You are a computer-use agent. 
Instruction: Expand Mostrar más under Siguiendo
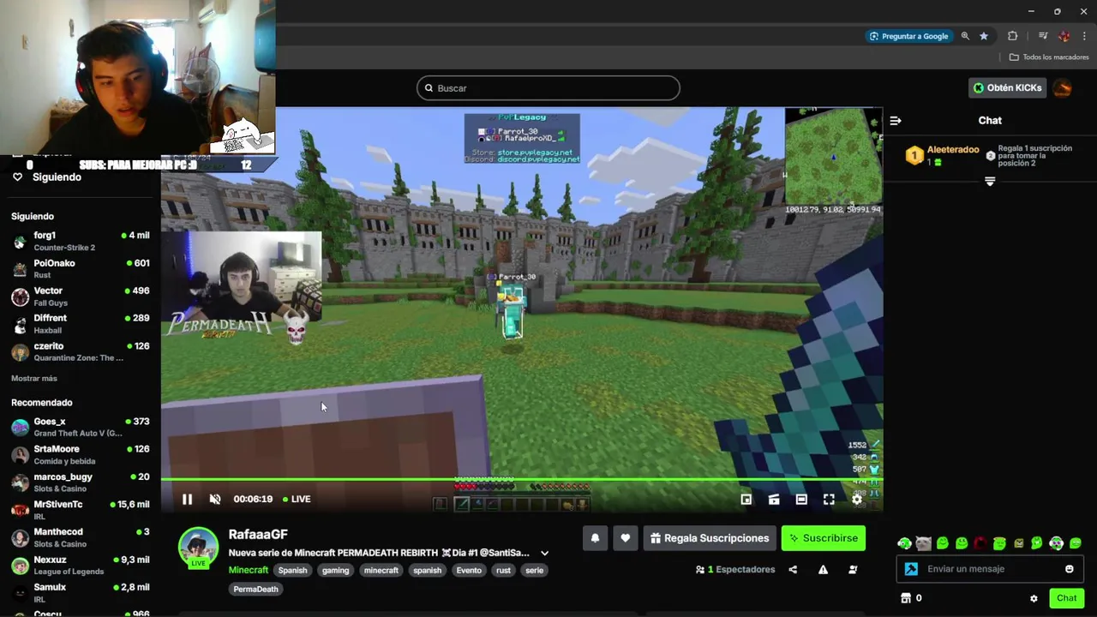point(34,379)
